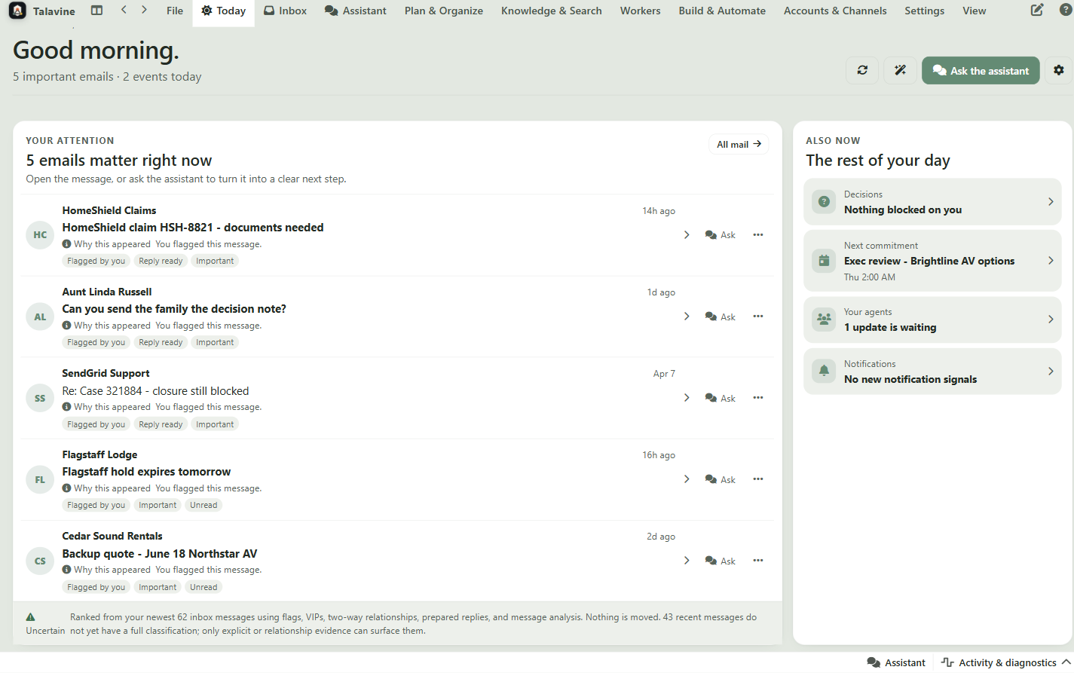The width and height of the screenshot is (1074, 679).
Task: Expand the Flagstaff hold expires chevron
Action: point(687,479)
